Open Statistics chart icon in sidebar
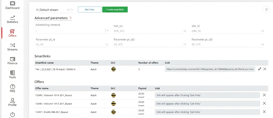The image size is (273, 118). tap(12, 17)
